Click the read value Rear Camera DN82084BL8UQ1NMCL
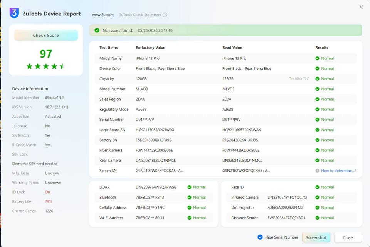 click(242, 161)
